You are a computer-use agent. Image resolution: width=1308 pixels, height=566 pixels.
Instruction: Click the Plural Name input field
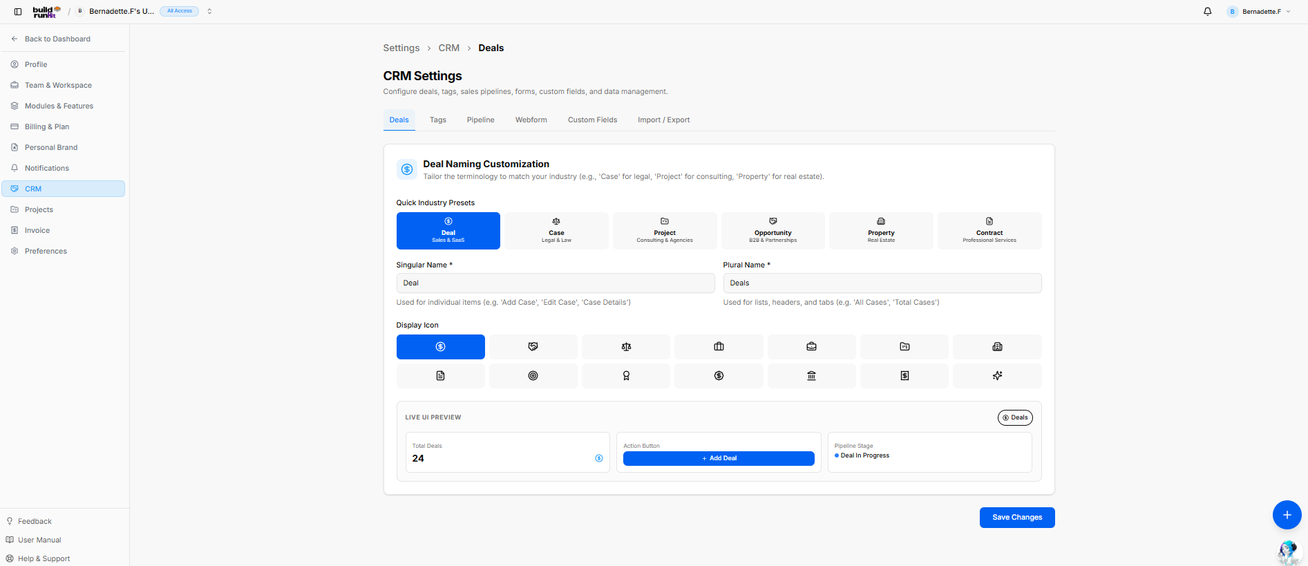pos(882,283)
